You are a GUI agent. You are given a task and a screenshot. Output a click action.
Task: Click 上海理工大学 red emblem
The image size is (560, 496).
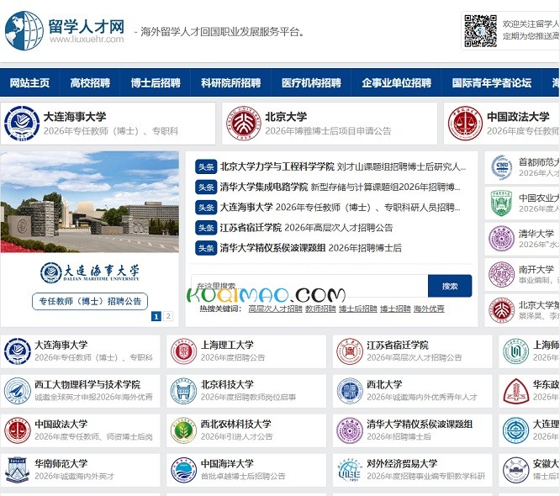[183, 351]
